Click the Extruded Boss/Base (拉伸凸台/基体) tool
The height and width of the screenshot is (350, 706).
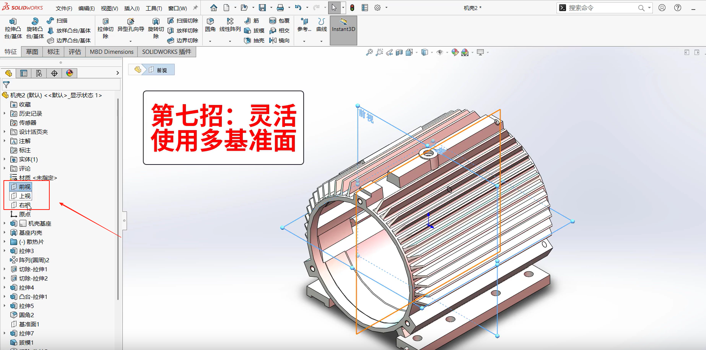(13, 29)
